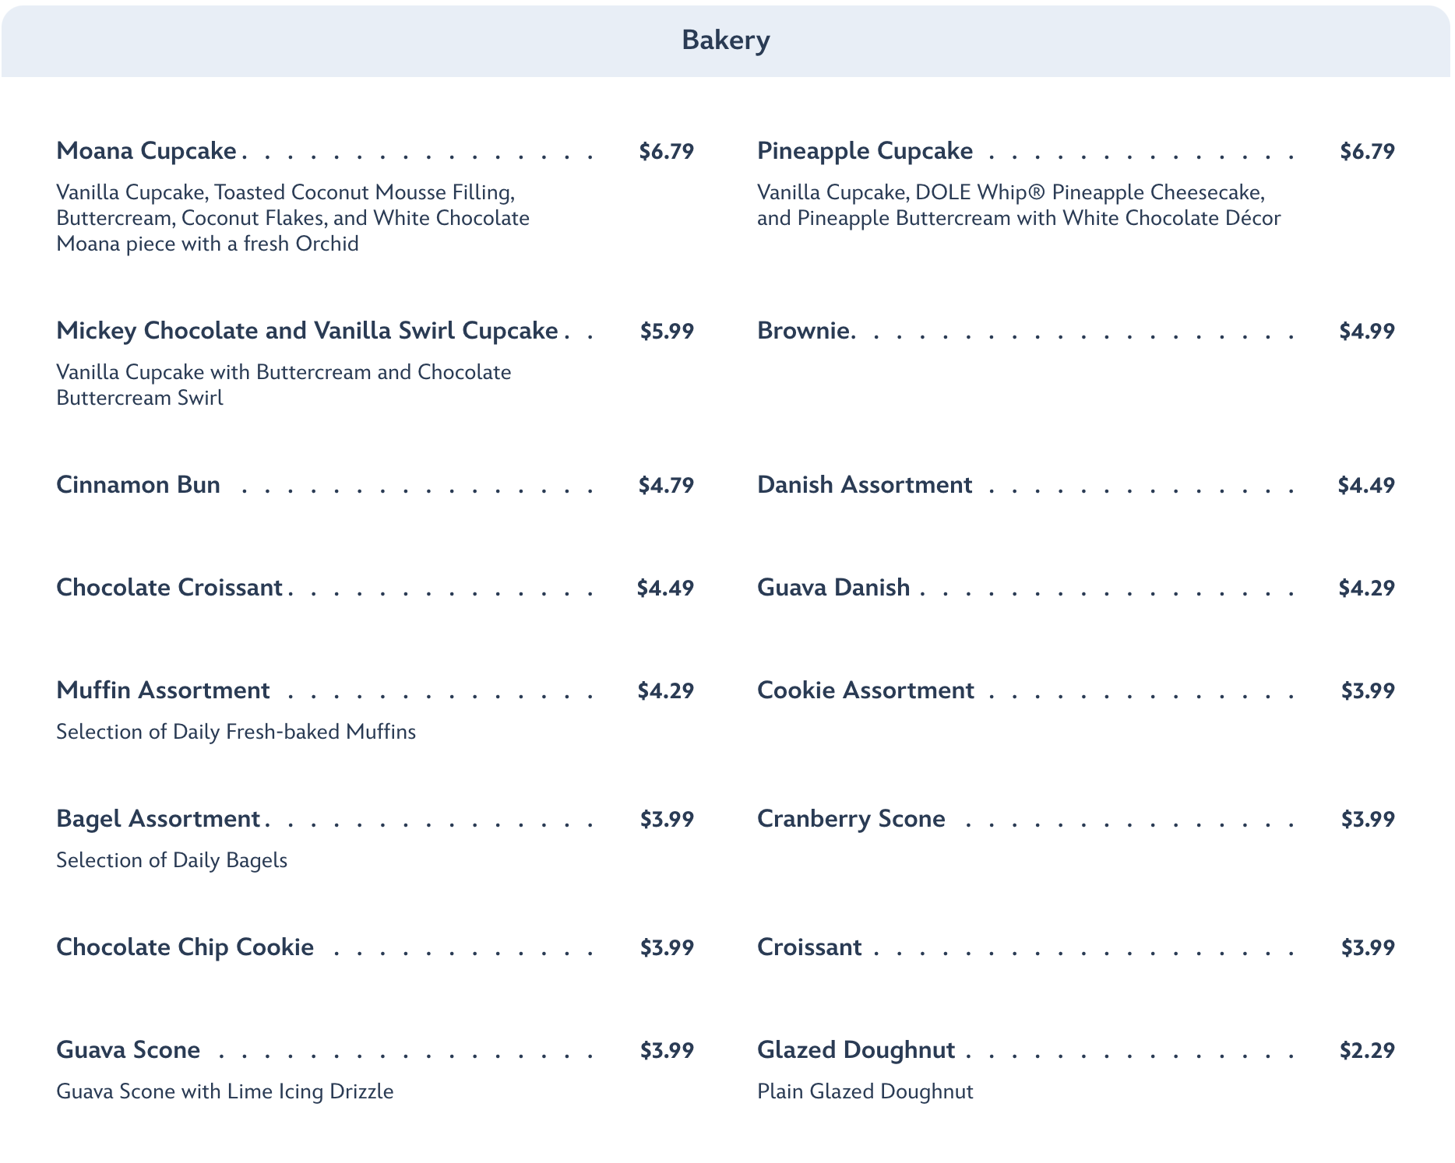Click the Moana Cupcake $6.79 price
Screen dimensions: 1455x1163
(x=666, y=152)
